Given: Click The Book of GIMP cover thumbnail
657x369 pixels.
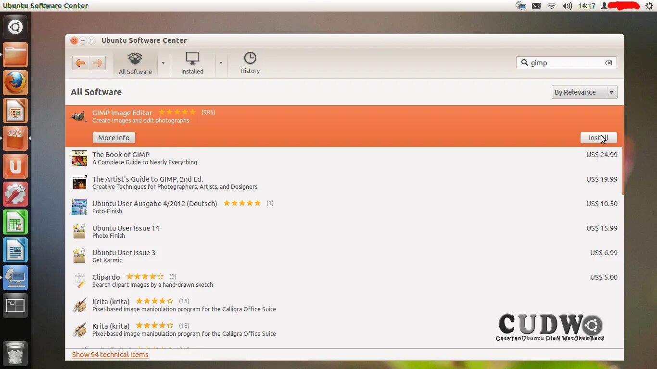Looking at the screenshot, I should pyautogui.click(x=79, y=158).
